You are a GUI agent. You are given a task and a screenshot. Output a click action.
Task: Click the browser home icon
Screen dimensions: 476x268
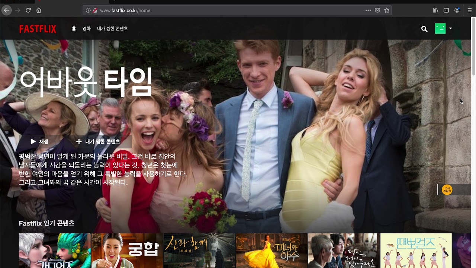39,10
